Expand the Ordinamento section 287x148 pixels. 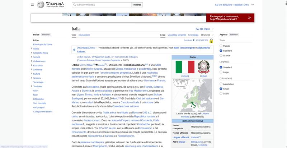pos(32,61)
